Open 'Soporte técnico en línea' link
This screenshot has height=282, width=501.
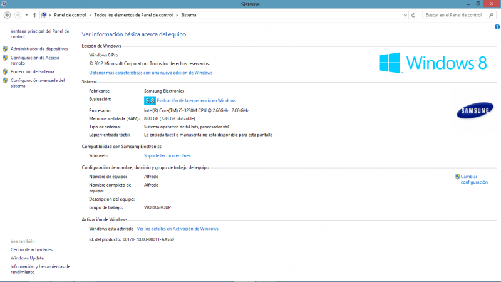coord(167,155)
